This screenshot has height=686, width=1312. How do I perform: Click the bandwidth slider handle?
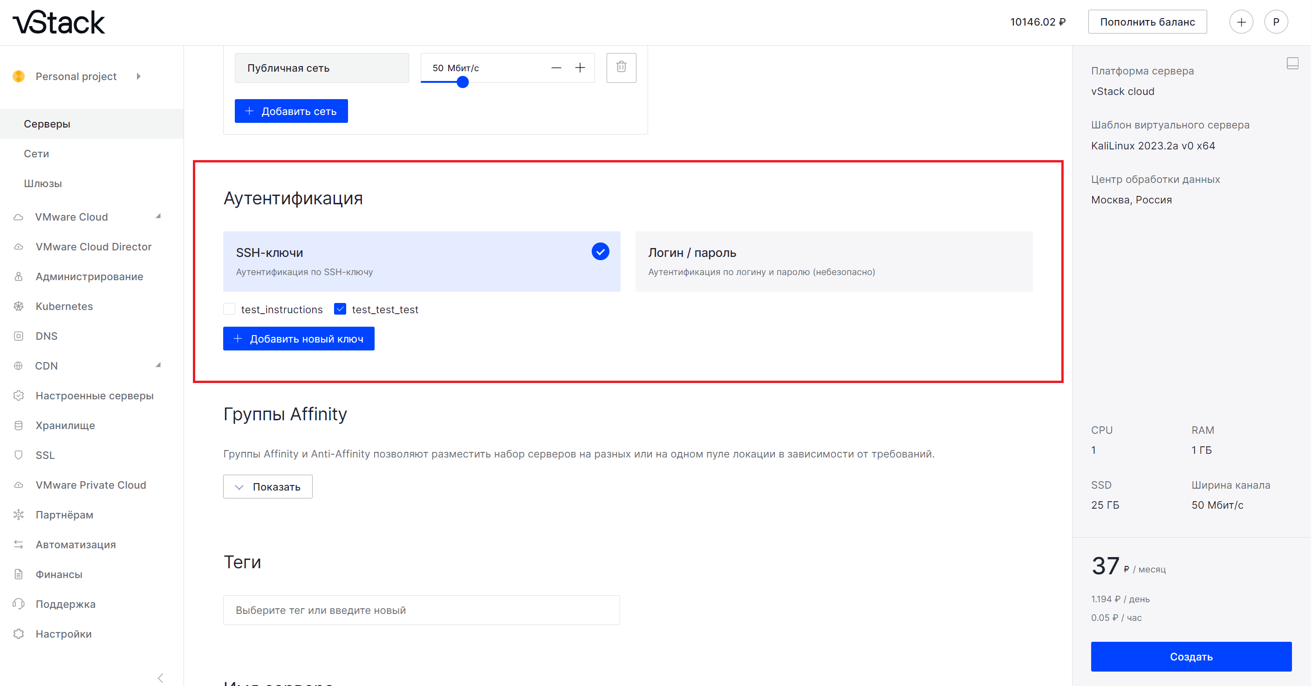[x=462, y=82]
